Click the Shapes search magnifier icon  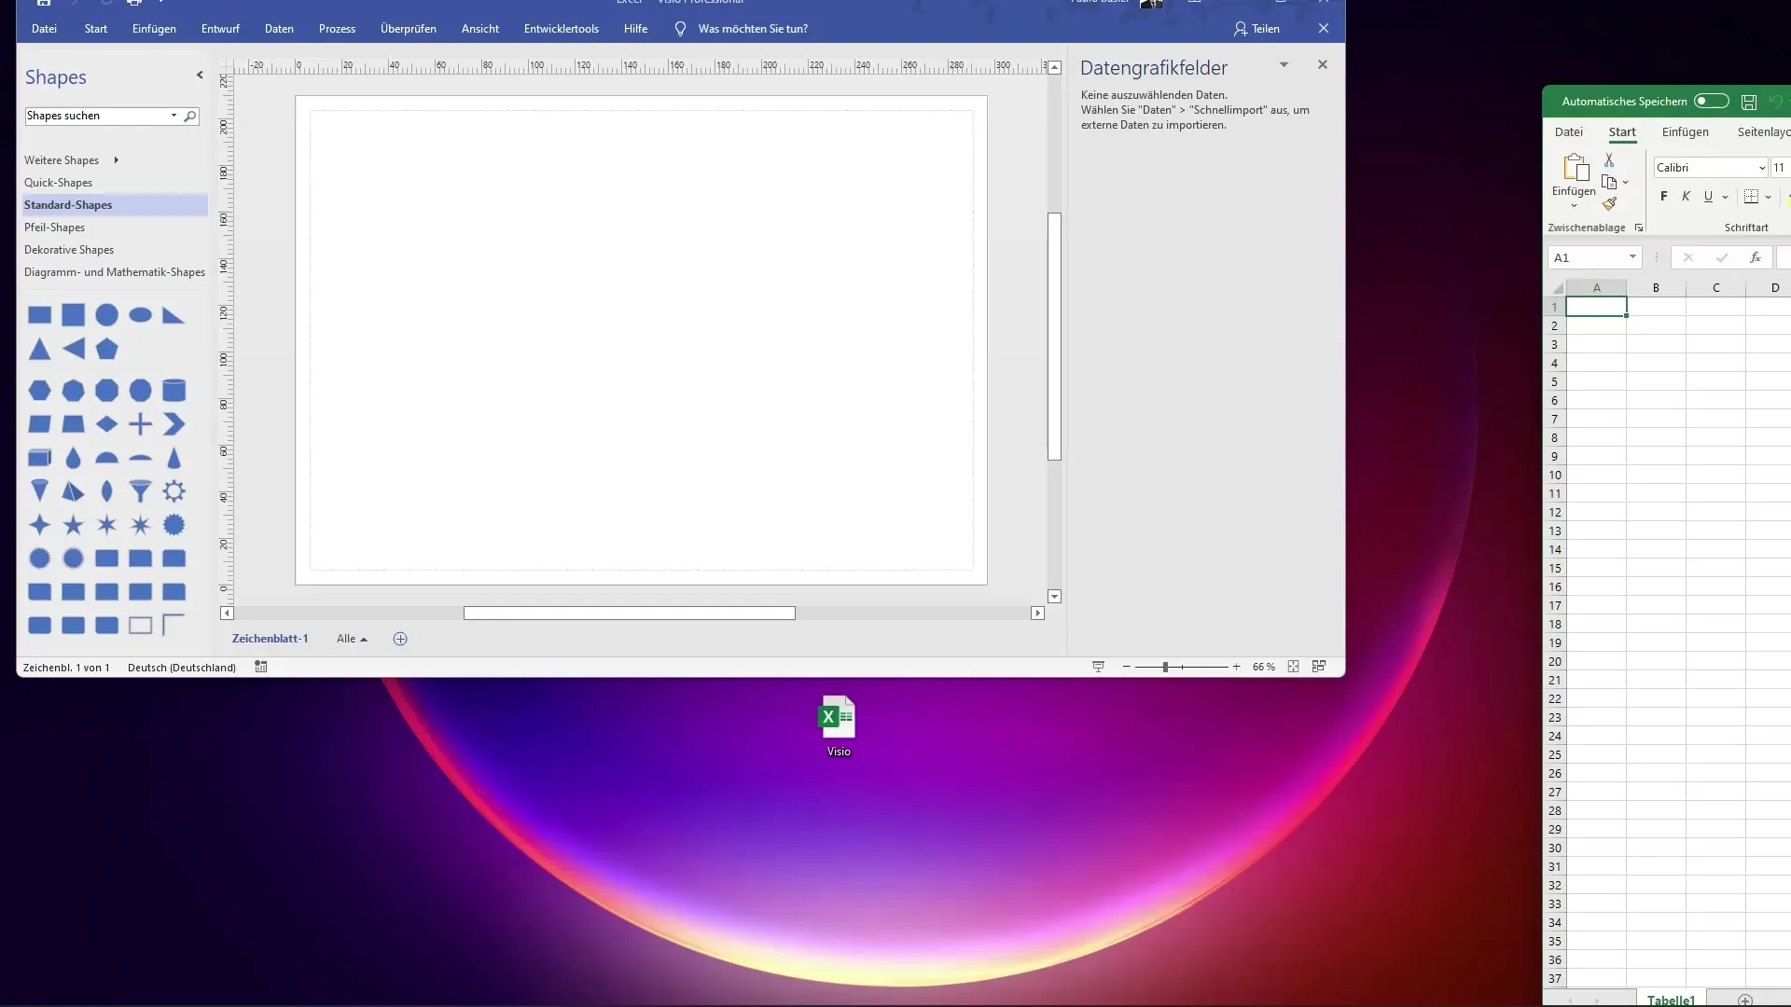(190, 116)
